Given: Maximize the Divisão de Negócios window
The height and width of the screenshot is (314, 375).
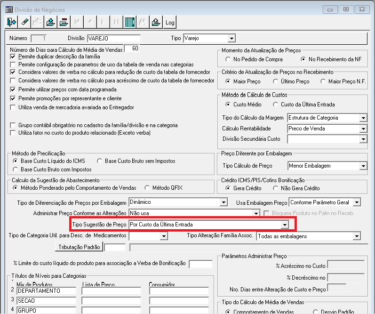Looking at the screenshot, I should pos(346,9).
